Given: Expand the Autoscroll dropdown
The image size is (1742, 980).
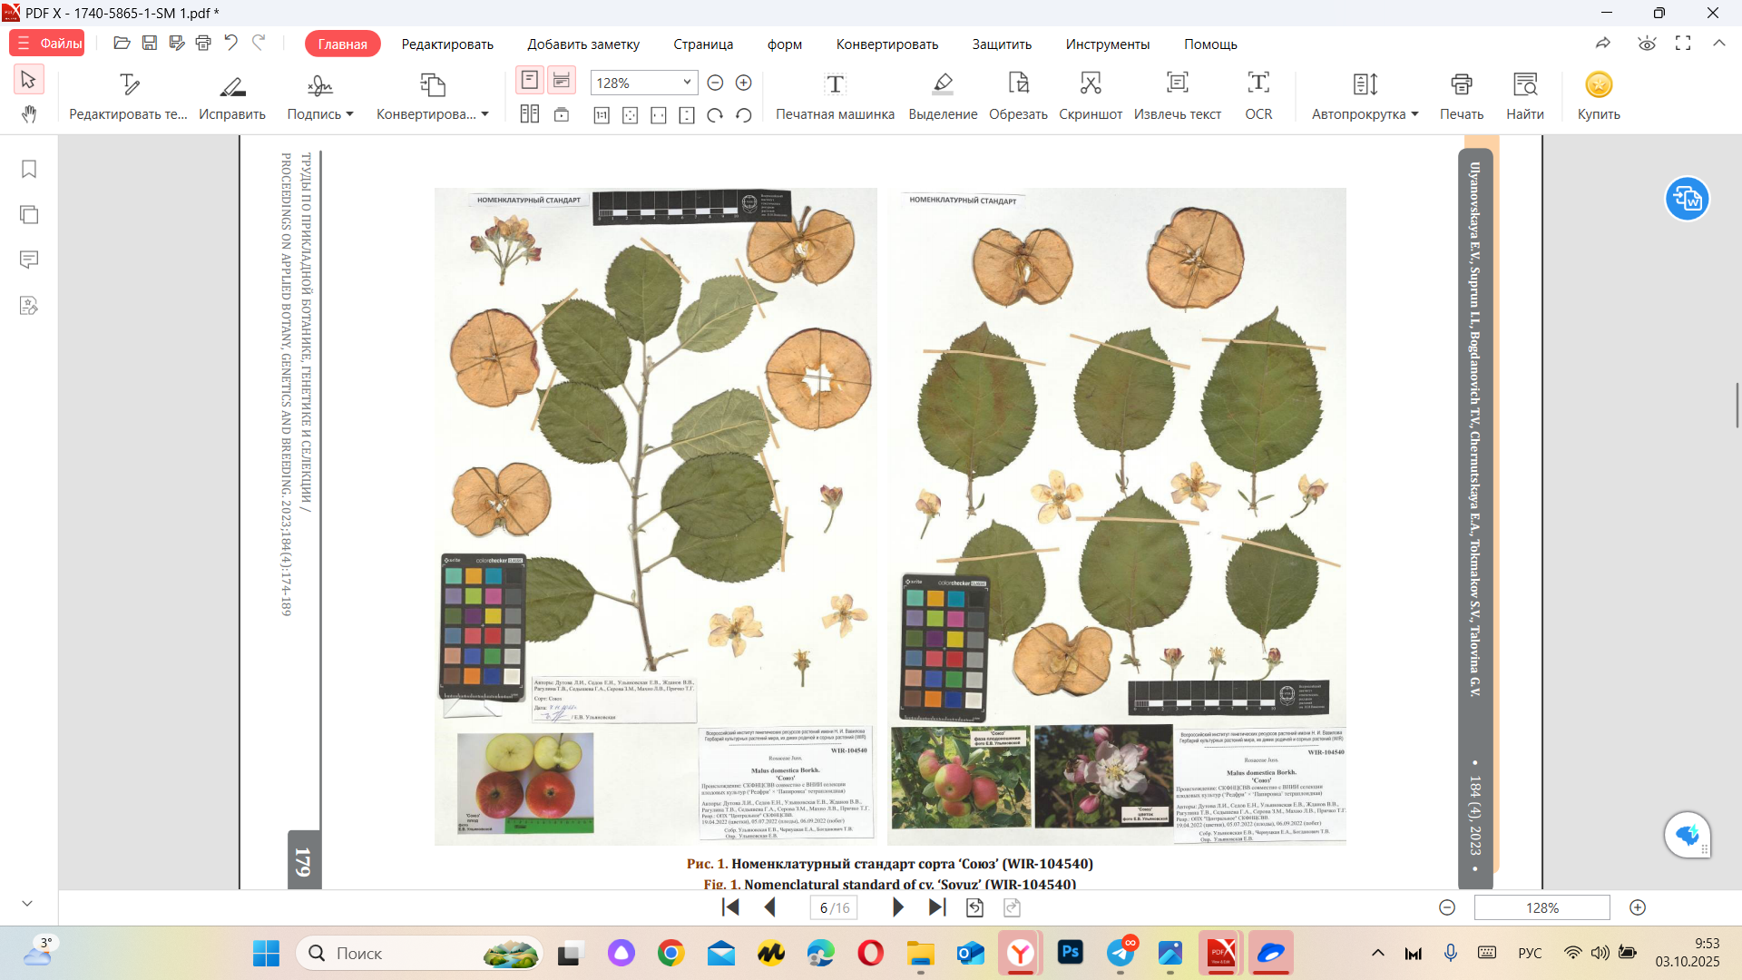Looking at the screenshot, I should pos(1414,114).
